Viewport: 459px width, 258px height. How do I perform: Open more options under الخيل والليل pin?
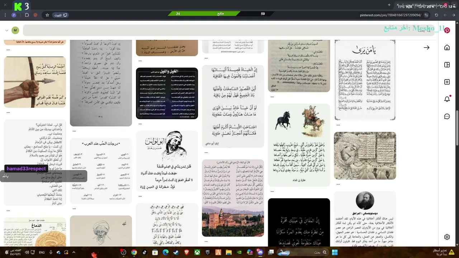(x=140, y=124)
